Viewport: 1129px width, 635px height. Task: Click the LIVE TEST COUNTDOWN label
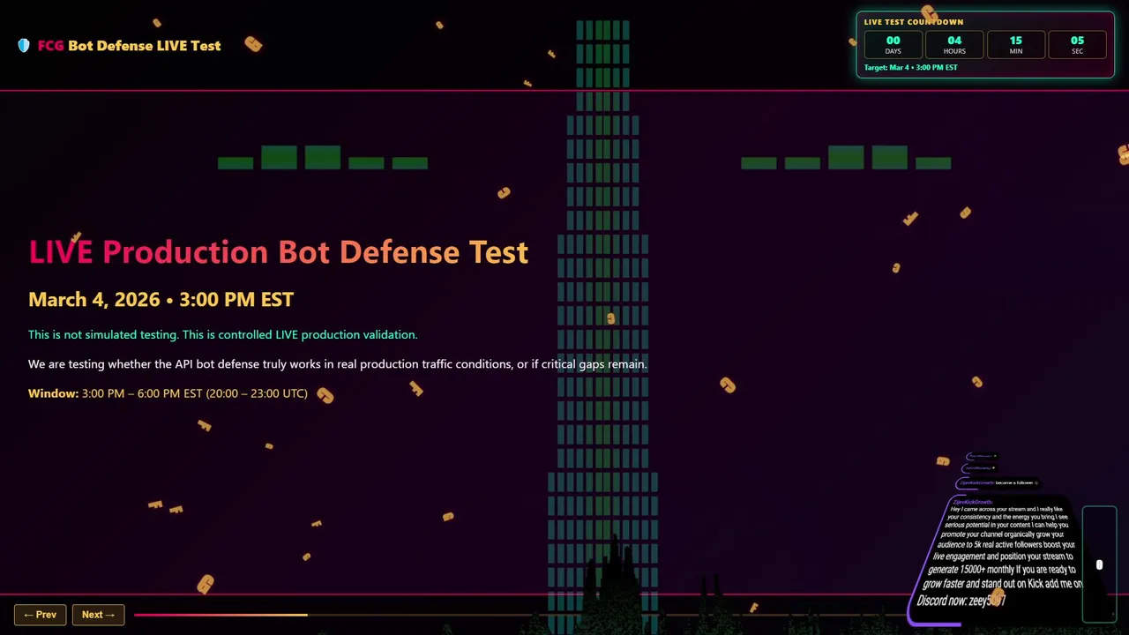click(x=913, y=22)
